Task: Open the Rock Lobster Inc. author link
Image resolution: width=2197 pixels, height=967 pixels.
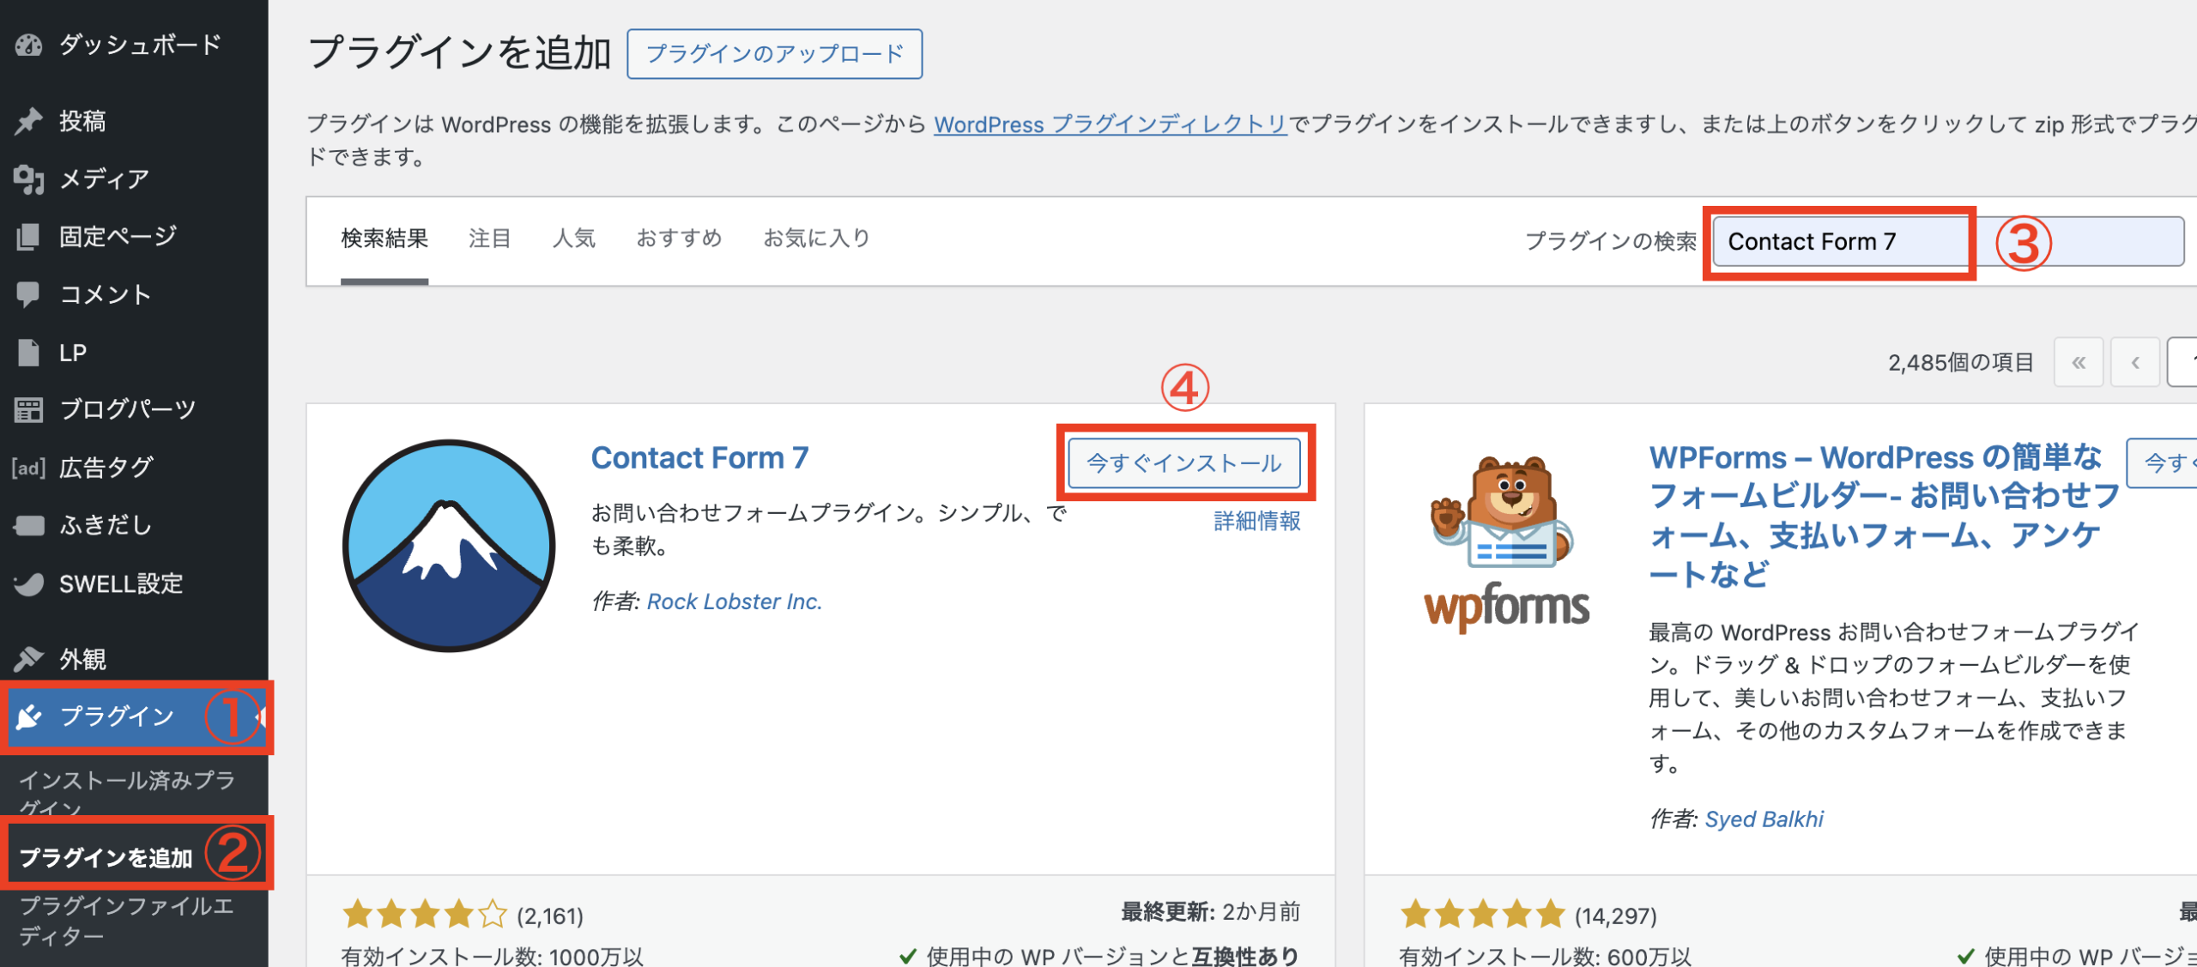Action: (x=735, y=601)
